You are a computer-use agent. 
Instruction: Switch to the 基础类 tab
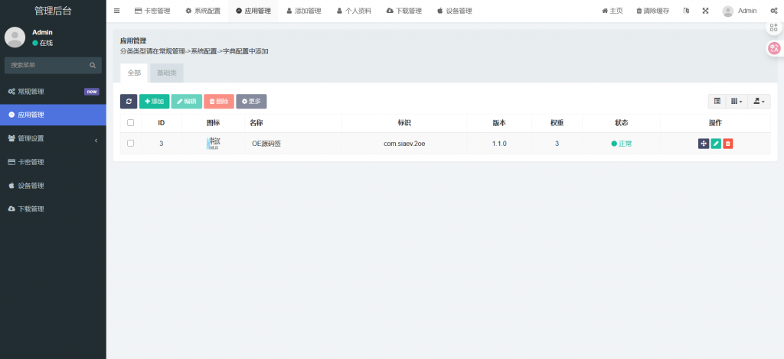(166, 73)
